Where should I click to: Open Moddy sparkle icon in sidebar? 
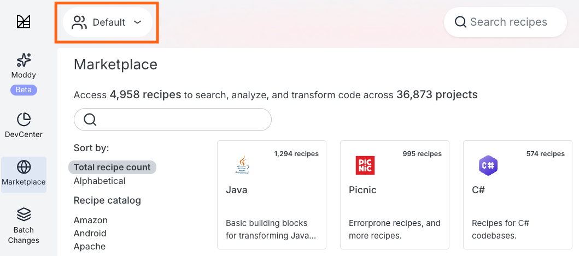point(24,60)
